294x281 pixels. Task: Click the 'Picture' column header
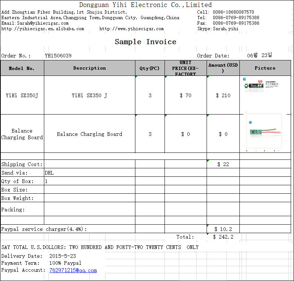pyautogui.click(x=265, y=68)
